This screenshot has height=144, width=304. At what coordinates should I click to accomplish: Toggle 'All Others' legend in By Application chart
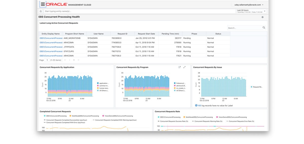coord(104,90)
